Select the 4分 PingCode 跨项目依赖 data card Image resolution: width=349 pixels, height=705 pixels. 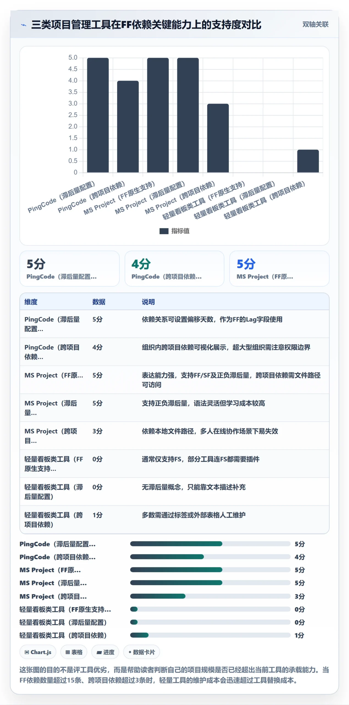(174, 268)
